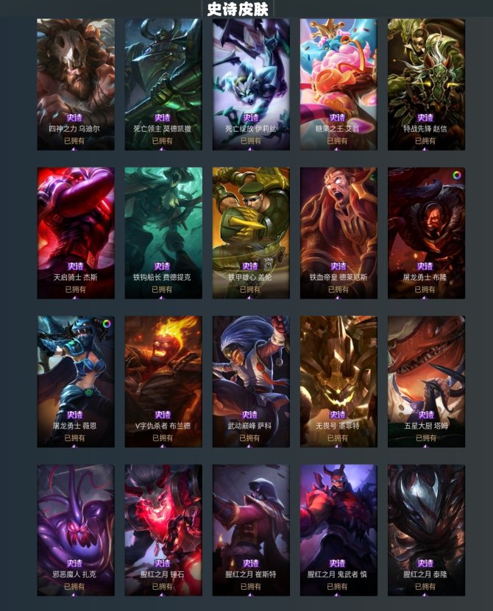
Task: Open the 武动巅峰 萨科 skin thumbnail
Action: pyautogui.click(x=251, y=382)
